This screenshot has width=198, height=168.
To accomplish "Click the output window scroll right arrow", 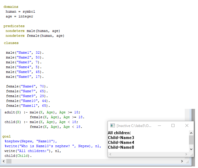I will pyautogui.click(x=186, y=154).
